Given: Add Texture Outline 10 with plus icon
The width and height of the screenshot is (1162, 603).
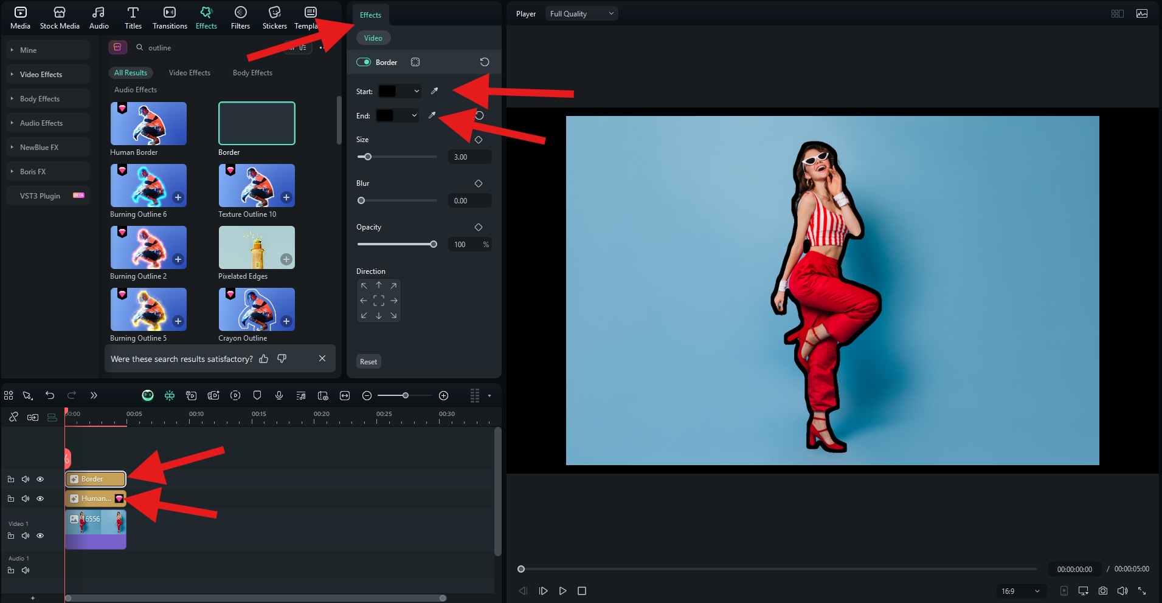Looking at the screenshot, I should (286, 197).
